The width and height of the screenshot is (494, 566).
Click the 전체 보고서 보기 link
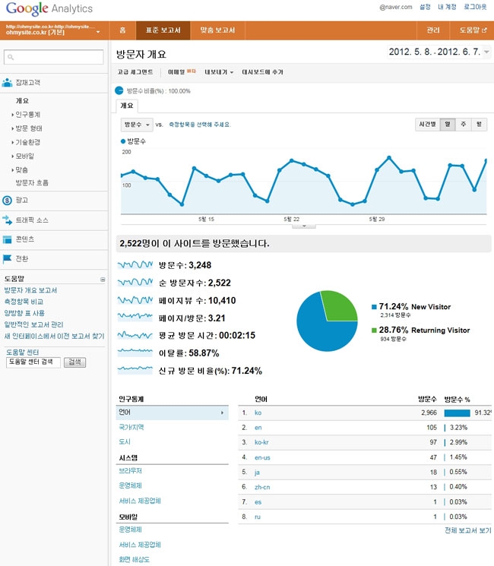click(467, 530)
